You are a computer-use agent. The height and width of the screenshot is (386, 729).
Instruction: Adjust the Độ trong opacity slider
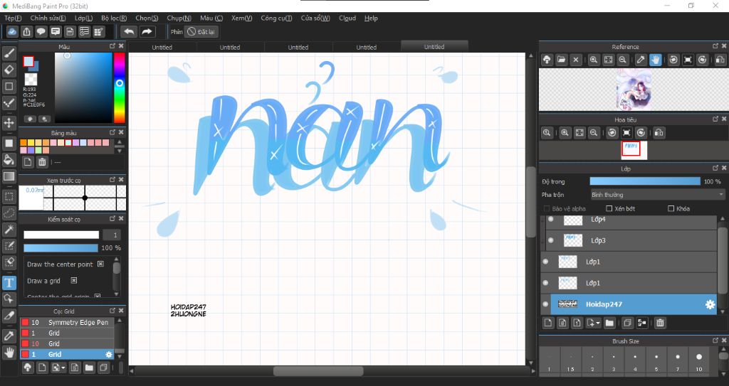tap(645, 181)
